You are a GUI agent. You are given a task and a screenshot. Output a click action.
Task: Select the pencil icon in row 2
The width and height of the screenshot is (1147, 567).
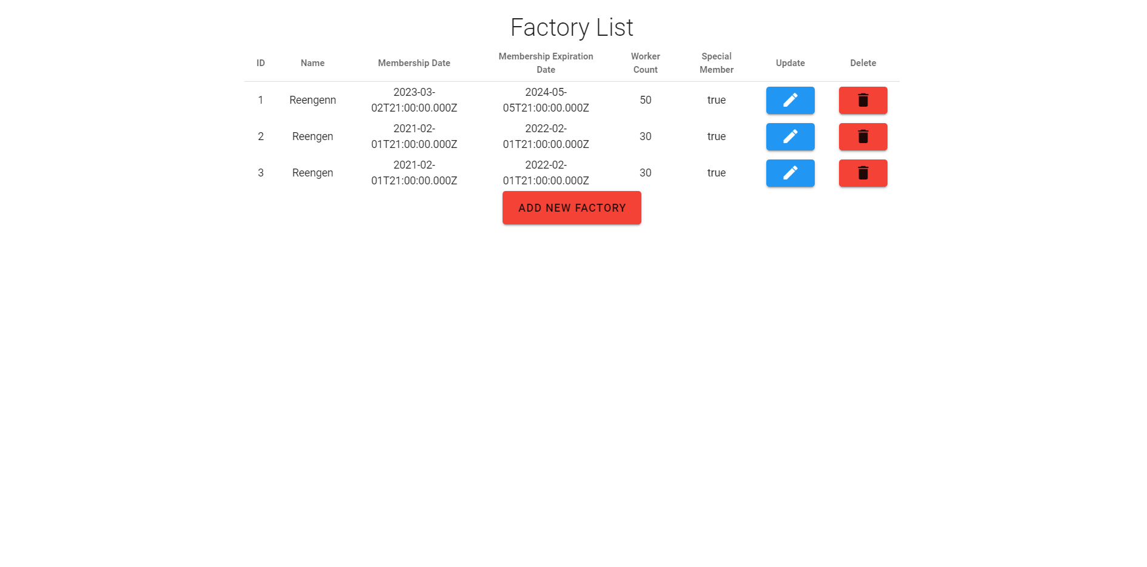(x=790, y=136)
